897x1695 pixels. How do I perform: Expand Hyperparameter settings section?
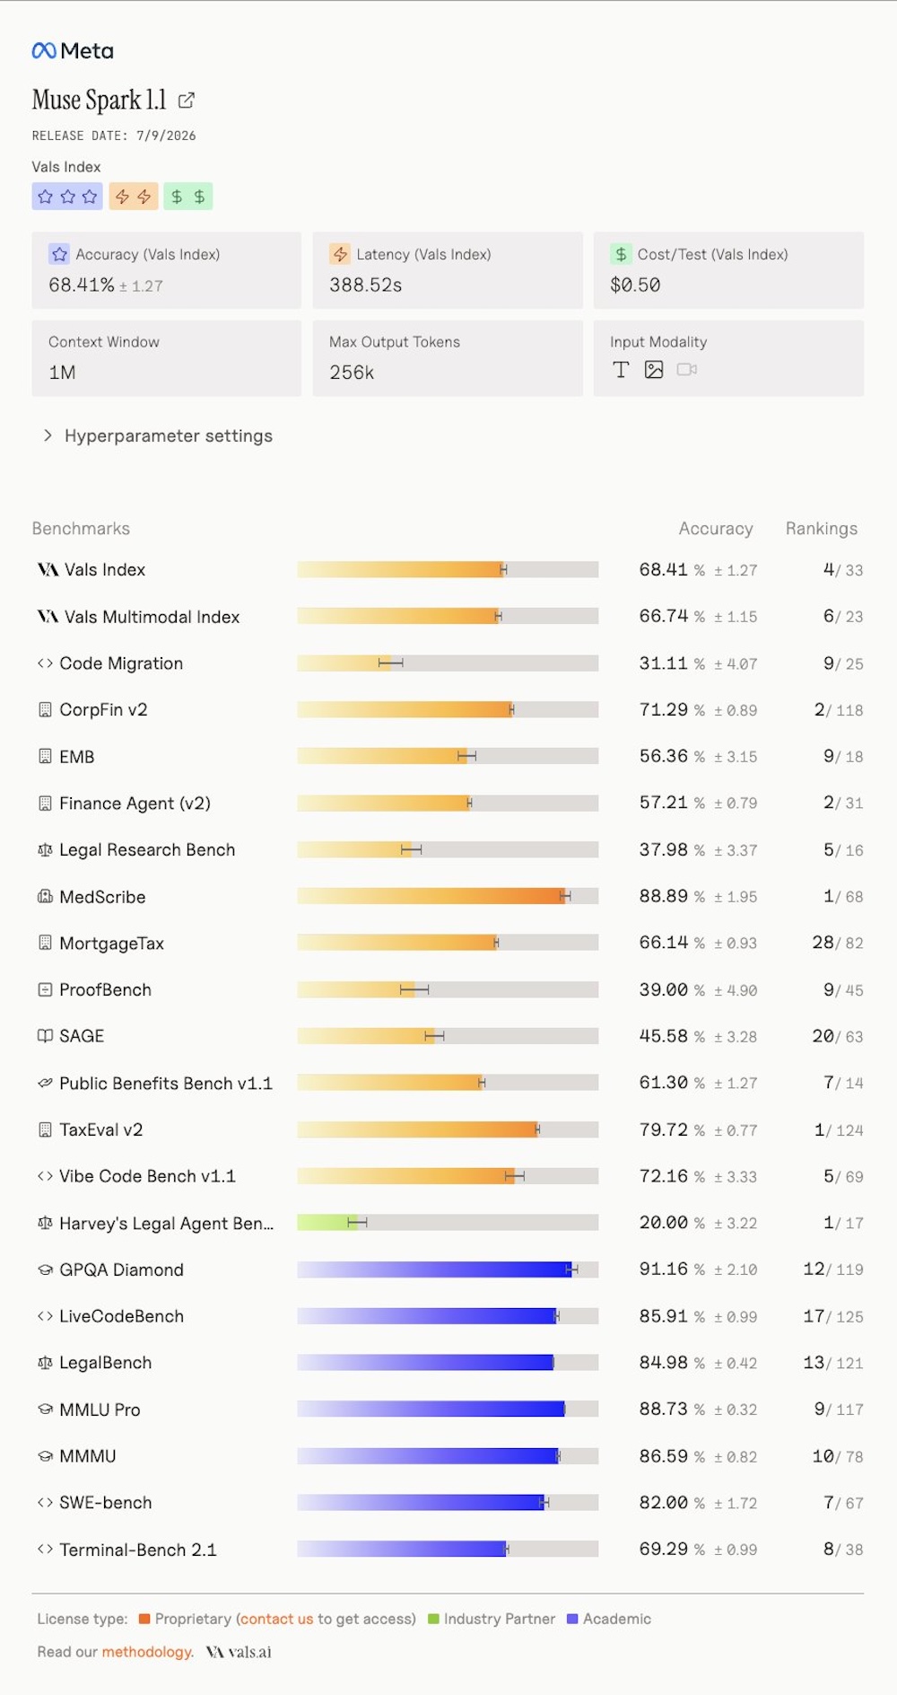pos(158,436)
